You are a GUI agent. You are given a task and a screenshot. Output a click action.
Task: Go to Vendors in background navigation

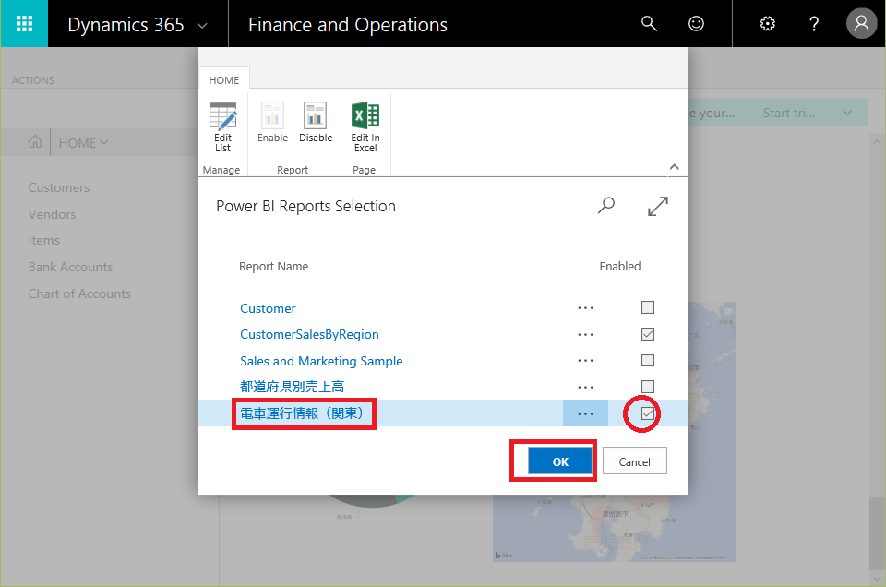[52, 214]
